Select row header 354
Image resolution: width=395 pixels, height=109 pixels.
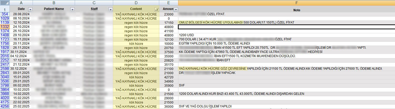click(x=5, y=14)
